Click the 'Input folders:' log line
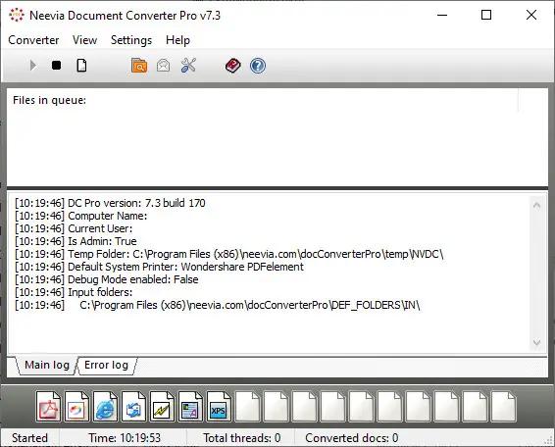This screenshot has width=555, height=447. point(74,292)
